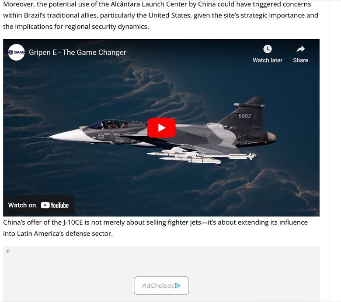Screen dimensions: 341x302
Task: Click the Share text label
Action: pyautogui.click(x=300, y=60)
